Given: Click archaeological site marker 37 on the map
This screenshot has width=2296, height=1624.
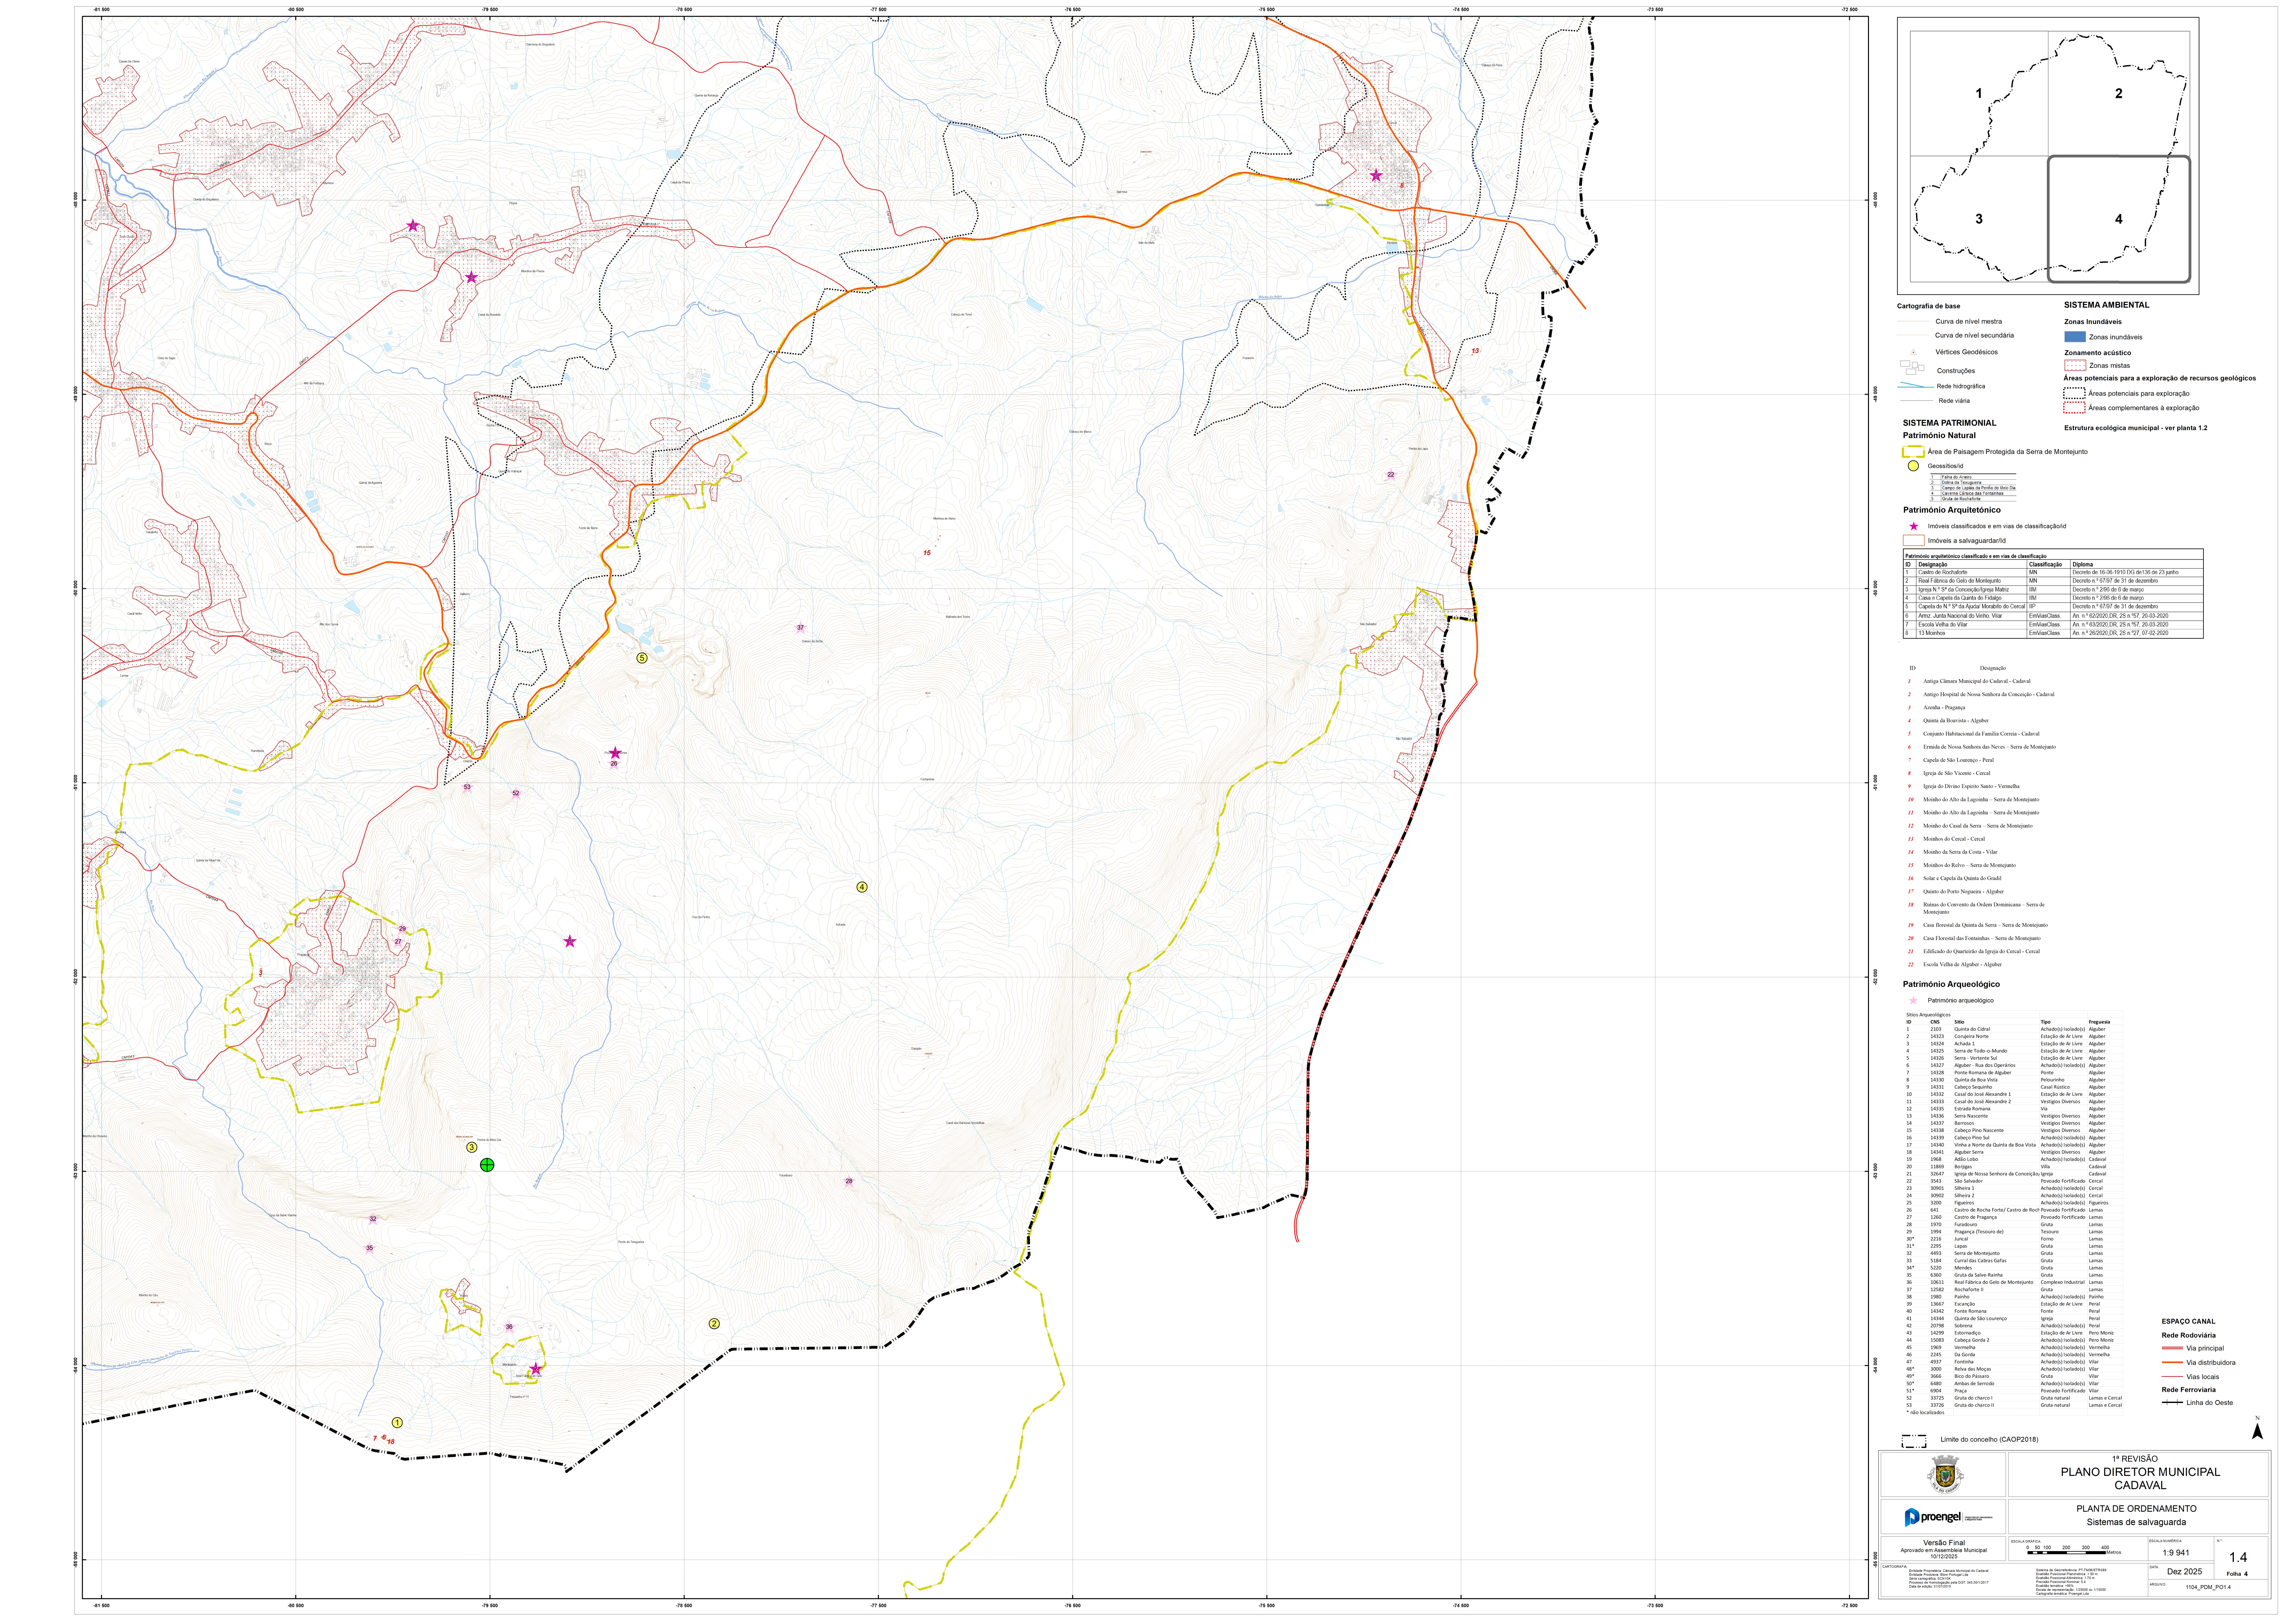Looking at the screenshot, I should [800, 628].
